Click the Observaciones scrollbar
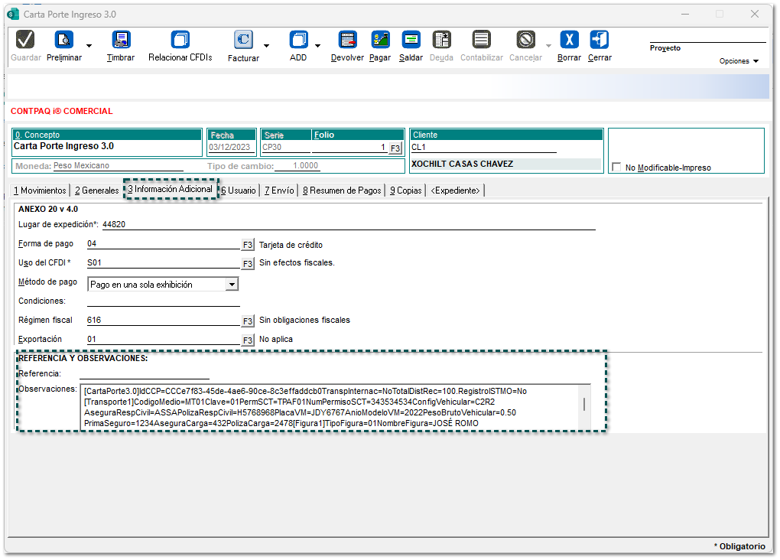 [x=585, y=405]
